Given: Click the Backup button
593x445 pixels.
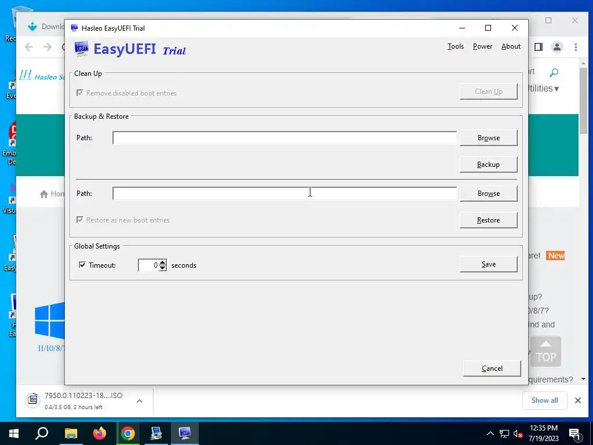Looking at the screenshot, I should [x=488, y=164].
